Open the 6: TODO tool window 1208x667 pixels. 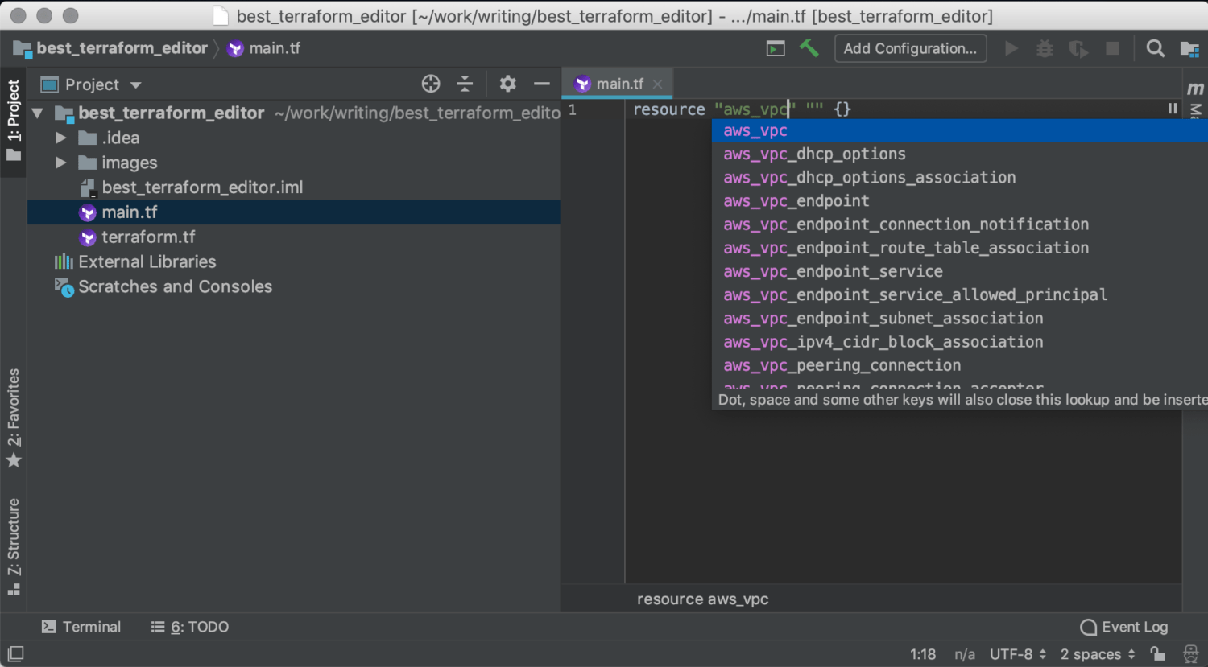(x=190, y=627)
